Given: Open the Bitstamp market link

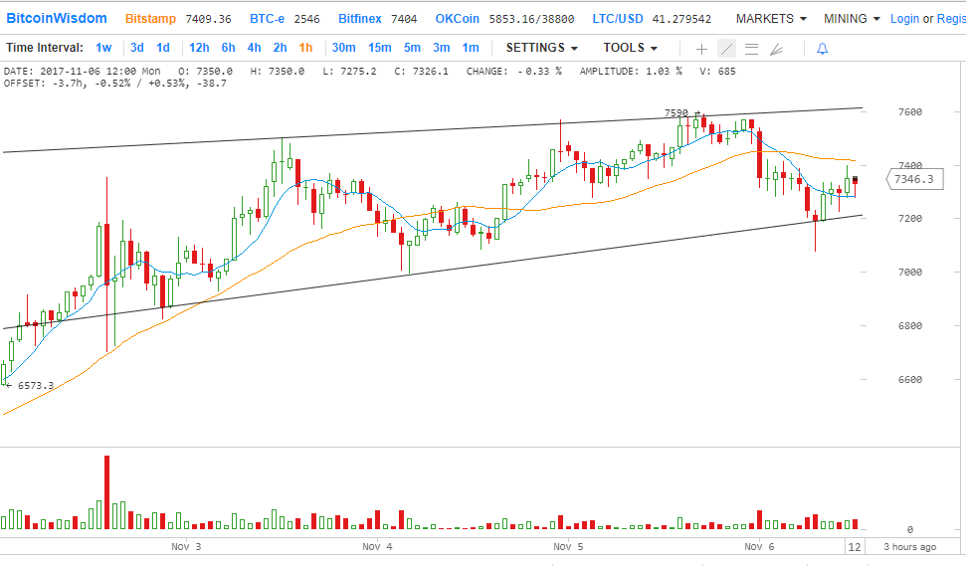Looking at the screenshot, I should point(150,19).
